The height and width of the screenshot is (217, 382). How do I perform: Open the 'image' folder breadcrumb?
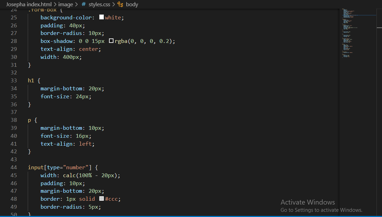65,4
